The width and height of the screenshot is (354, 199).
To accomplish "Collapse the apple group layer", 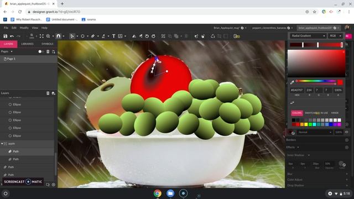I will coord(2,144).
